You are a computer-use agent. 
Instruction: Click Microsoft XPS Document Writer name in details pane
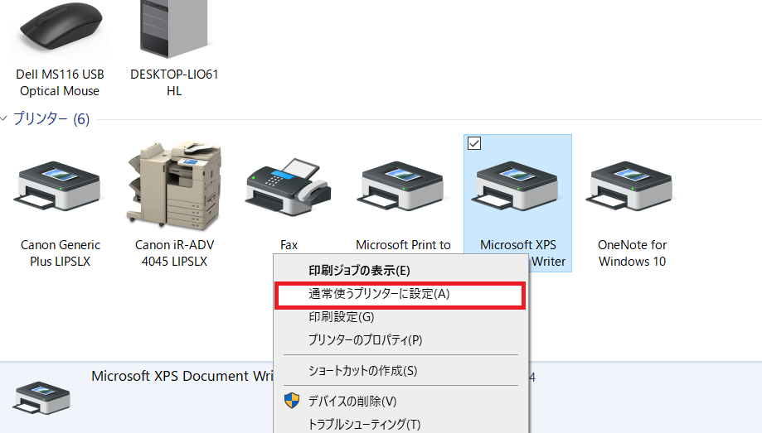pyautogui.click(x=182, y=376)
